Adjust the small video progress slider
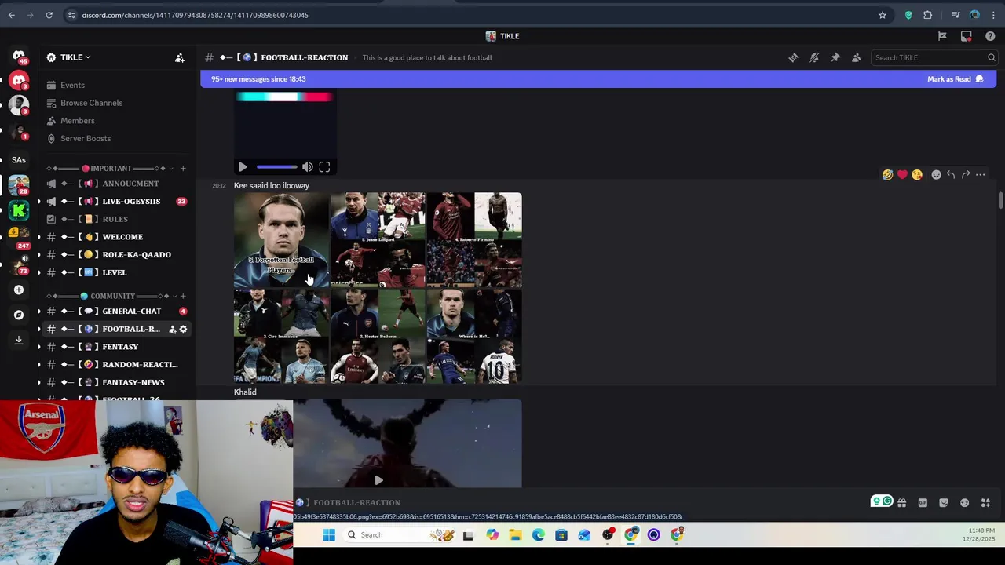1005x565 pixels. tap(276, 167)
